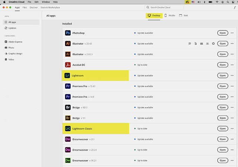
Task: Select the Mobile apps tab
Action: 170,16
